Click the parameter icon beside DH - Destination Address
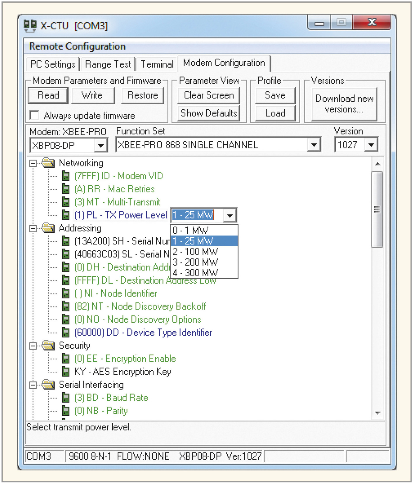The image size is (413, 483). click(x=66, y=267)
